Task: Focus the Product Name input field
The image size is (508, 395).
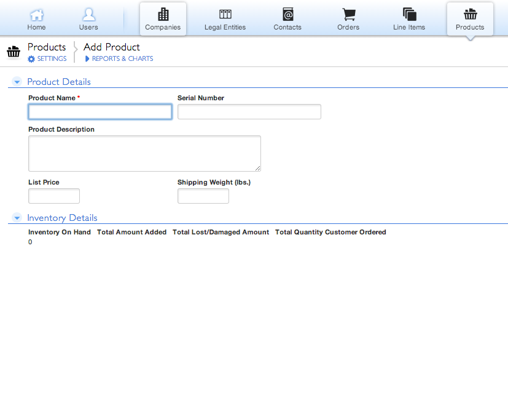Action: (100, 111)
